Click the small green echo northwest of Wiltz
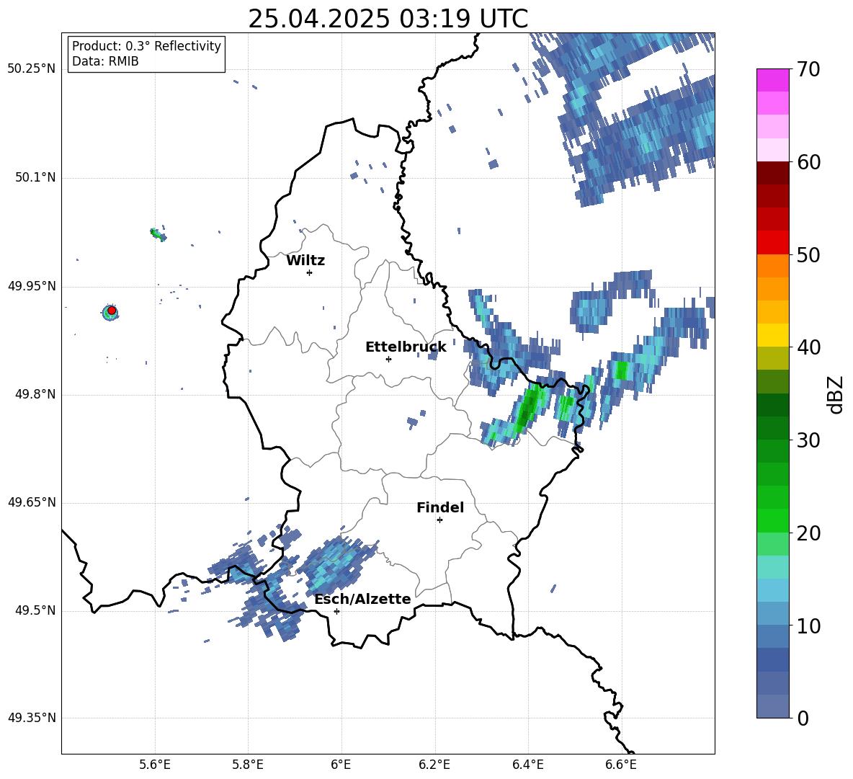 (158, 234)
